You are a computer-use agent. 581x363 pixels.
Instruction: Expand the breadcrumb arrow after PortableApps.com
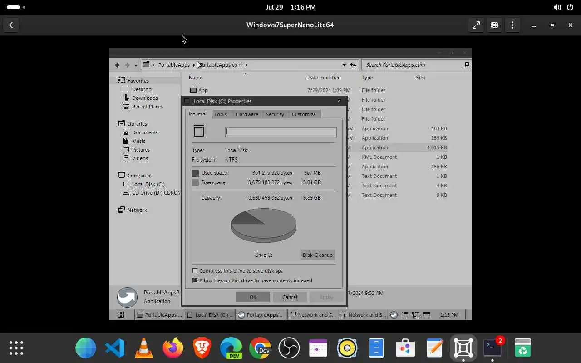[x=246, y=65]
